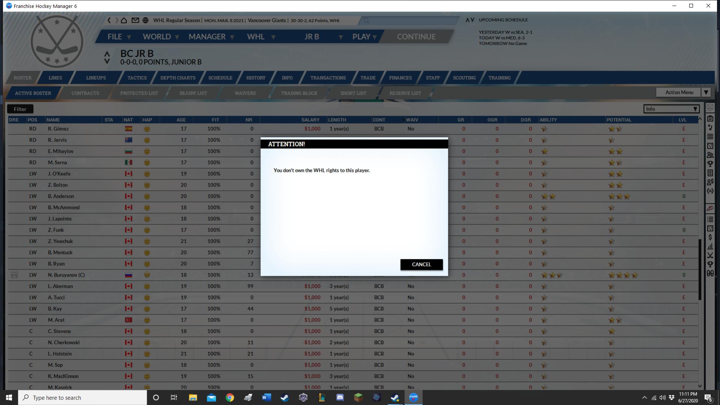Open the mail inbox icon

[x=135, y=20]
